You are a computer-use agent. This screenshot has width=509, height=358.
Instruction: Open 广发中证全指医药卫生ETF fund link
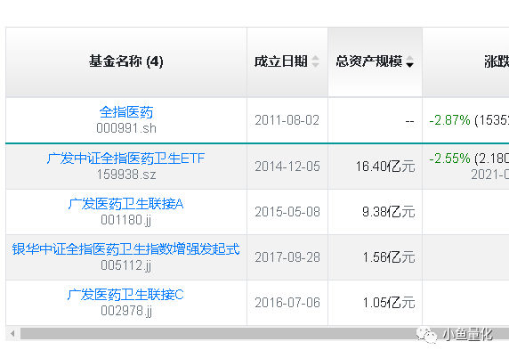click(125, 159)
